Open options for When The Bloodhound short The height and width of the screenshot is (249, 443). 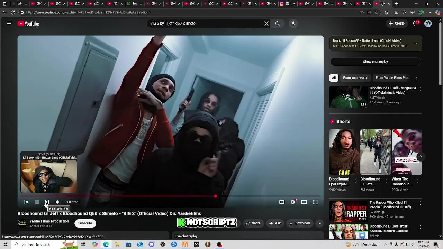(x=418, y=181)
